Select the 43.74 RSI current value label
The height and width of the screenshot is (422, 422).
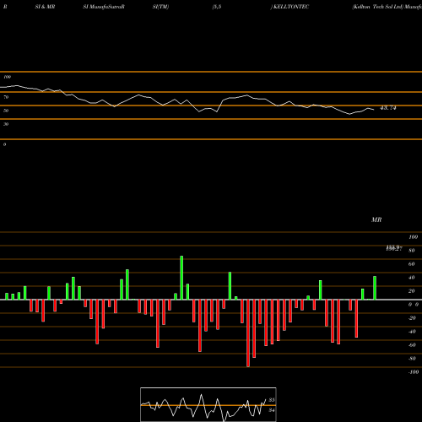tap(388, 108)
